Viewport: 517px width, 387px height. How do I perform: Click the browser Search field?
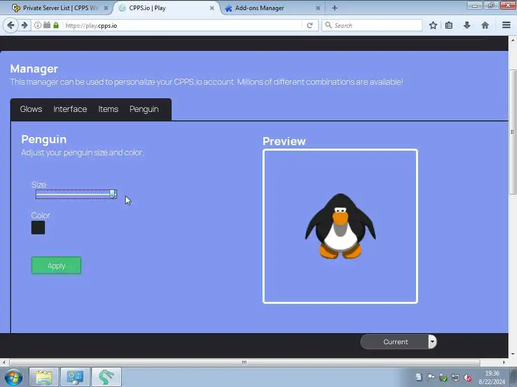point(372,25)
